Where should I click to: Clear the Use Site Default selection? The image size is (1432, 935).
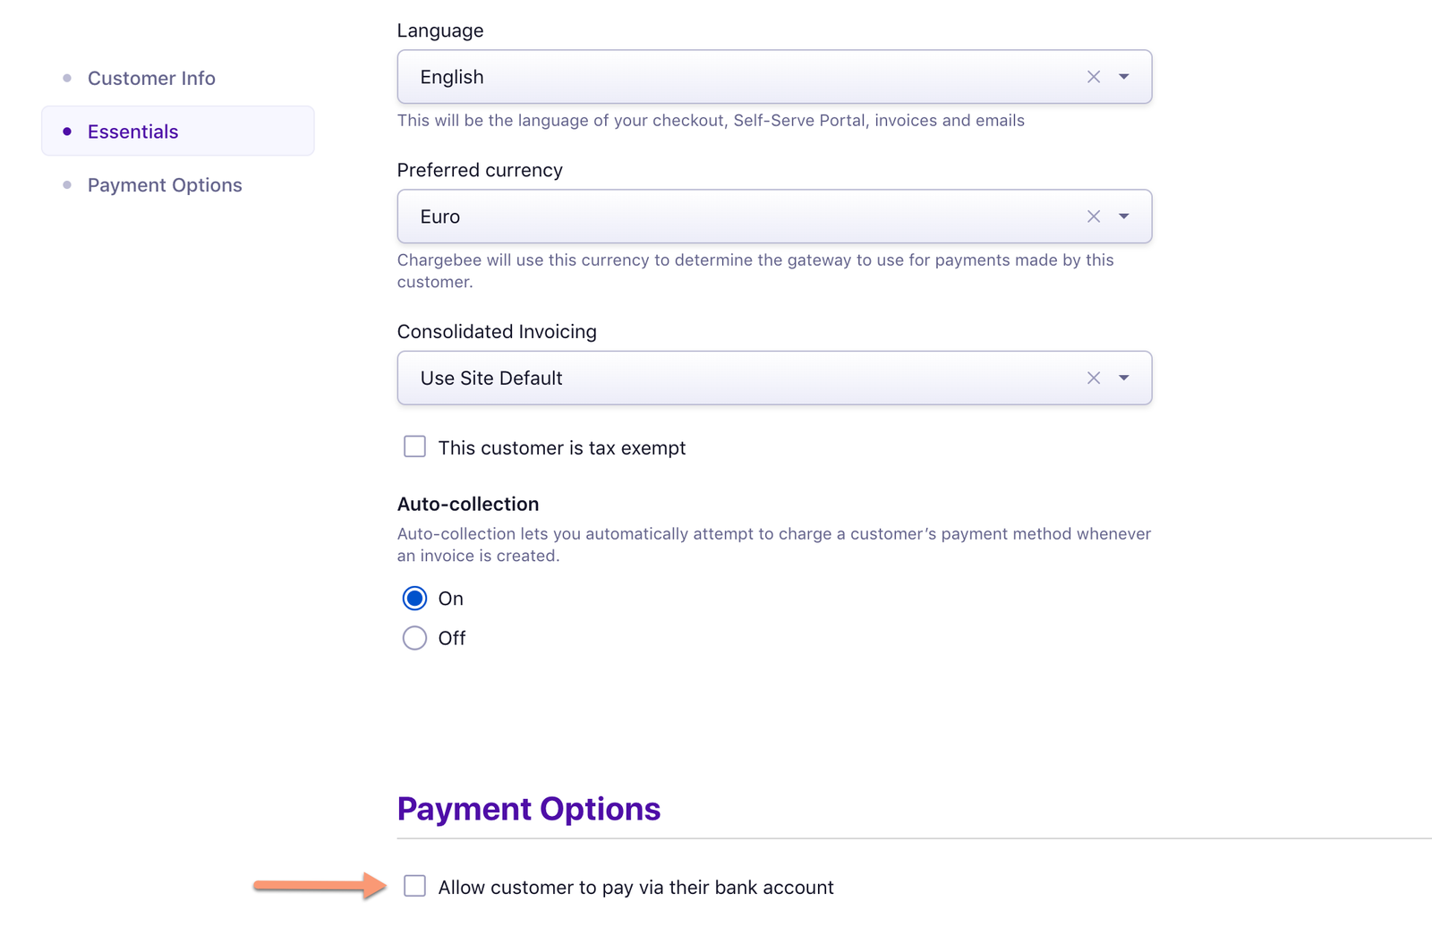coord(1093,378)
